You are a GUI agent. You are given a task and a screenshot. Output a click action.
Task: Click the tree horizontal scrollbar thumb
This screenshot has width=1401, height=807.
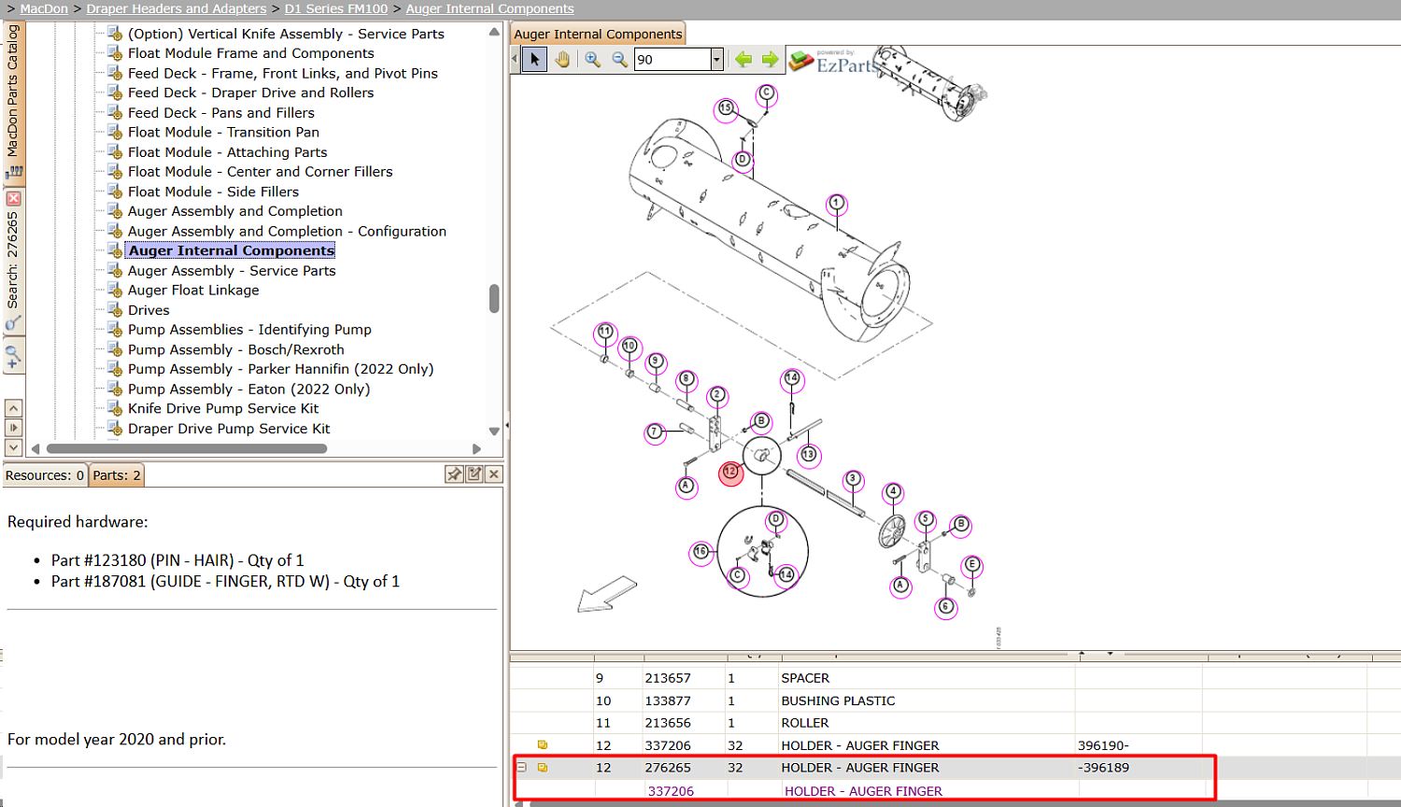pyautogui.click(x=187, y=448)
